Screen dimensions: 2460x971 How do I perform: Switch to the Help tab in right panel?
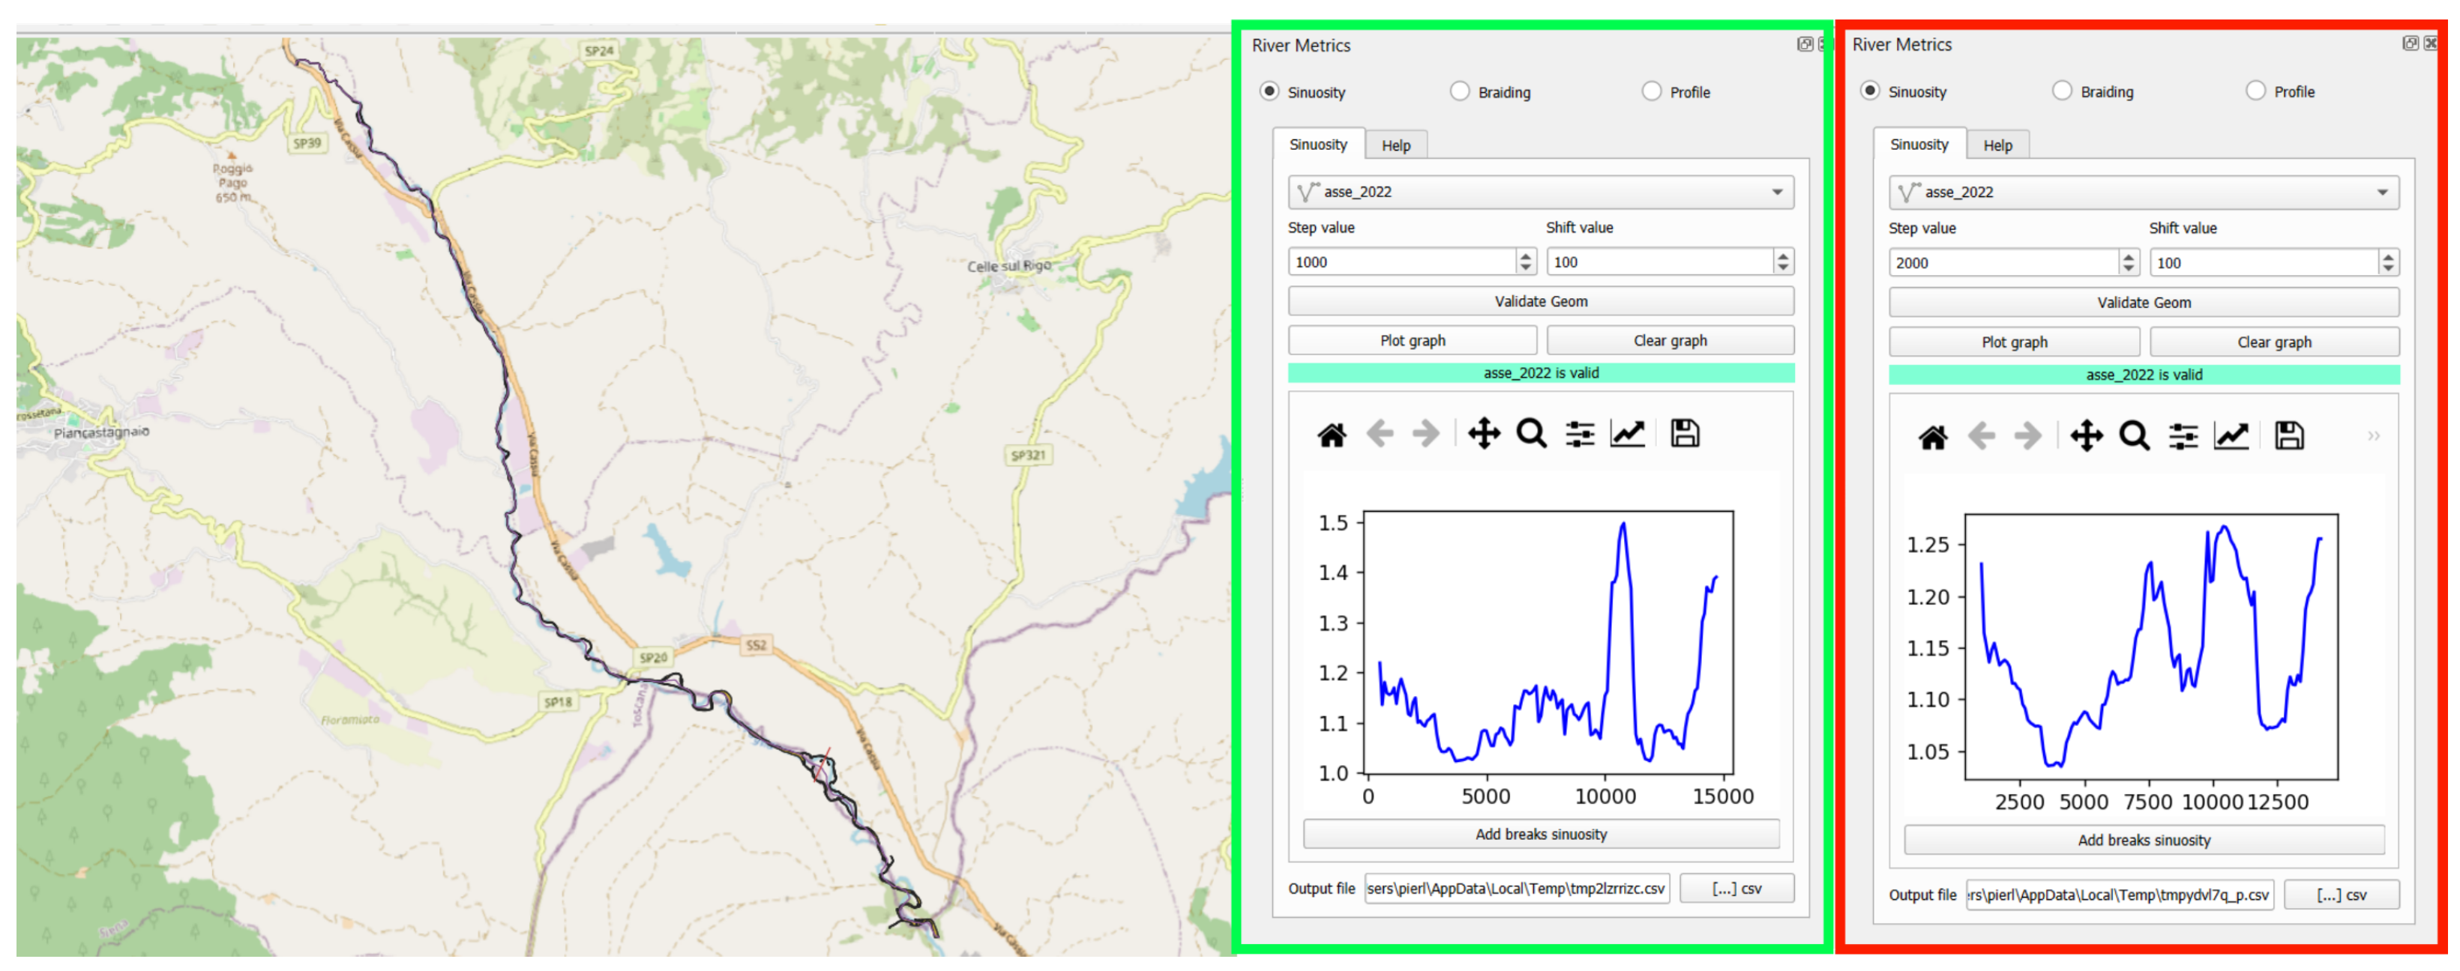coord(1997,146)
